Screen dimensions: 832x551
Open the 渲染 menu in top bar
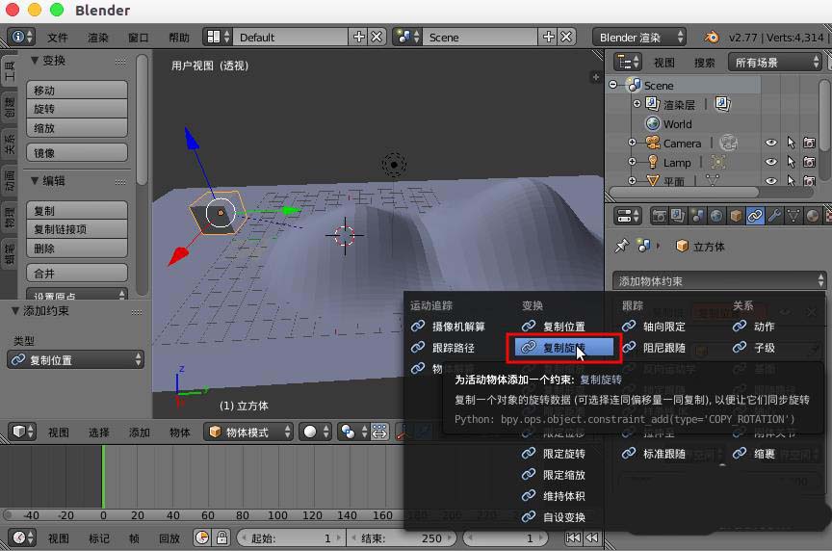[97, 38]
